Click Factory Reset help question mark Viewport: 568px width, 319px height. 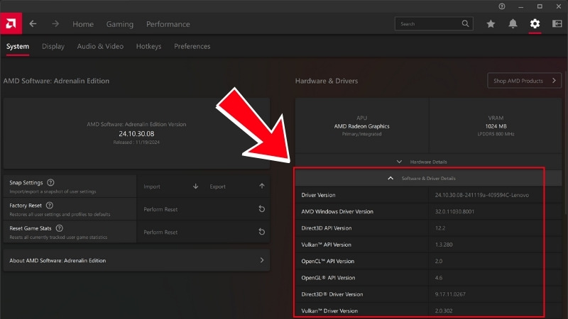click(x=50, y=206)
